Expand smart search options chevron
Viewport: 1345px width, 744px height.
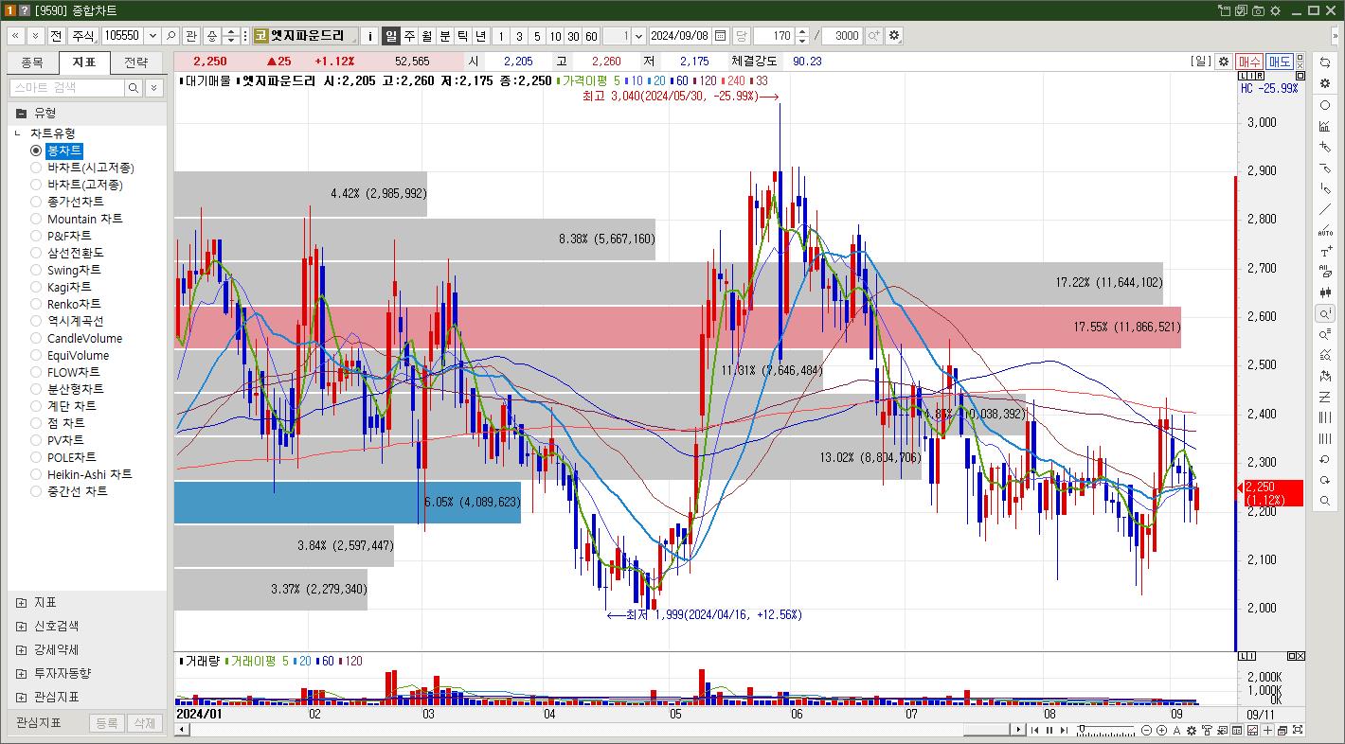point(153,87)
